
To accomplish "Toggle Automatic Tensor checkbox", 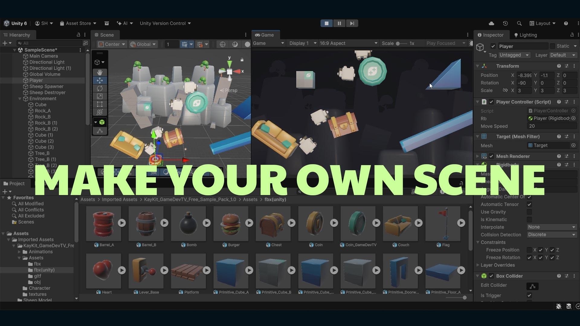I will [529, 204].
